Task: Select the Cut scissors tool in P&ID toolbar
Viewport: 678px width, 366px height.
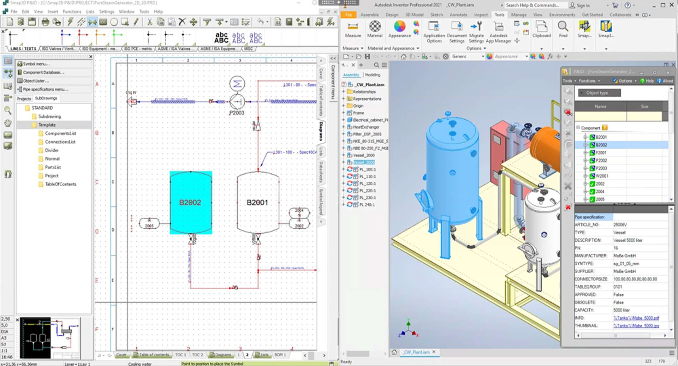Action: tap(149, 22)
